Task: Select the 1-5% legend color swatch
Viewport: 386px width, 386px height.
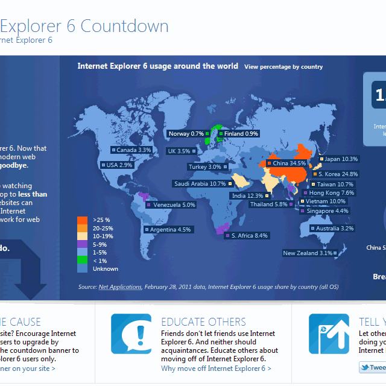Action: pos(82,252)
